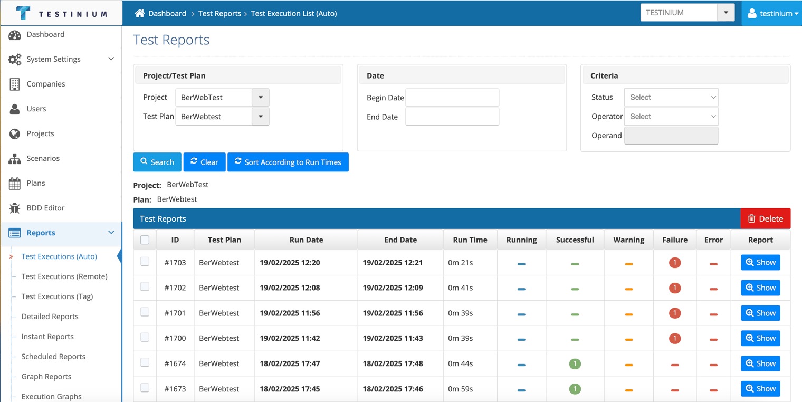Collapse the Reports submenu chevron

tap(111, 233)
